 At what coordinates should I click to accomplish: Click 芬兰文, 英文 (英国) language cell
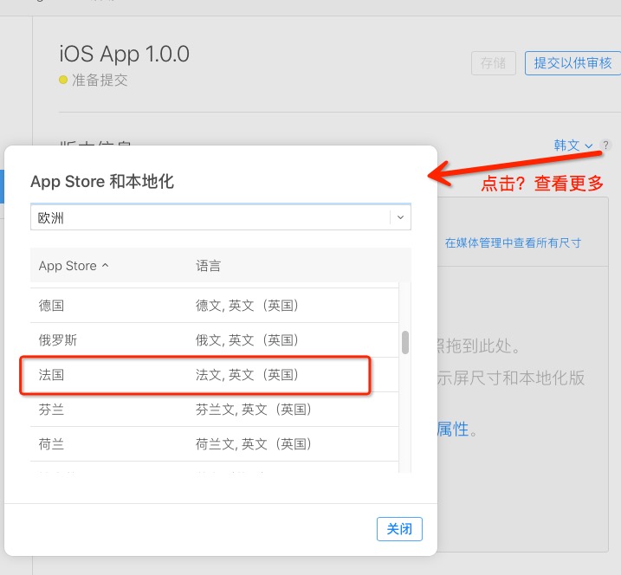pos(254,409)
